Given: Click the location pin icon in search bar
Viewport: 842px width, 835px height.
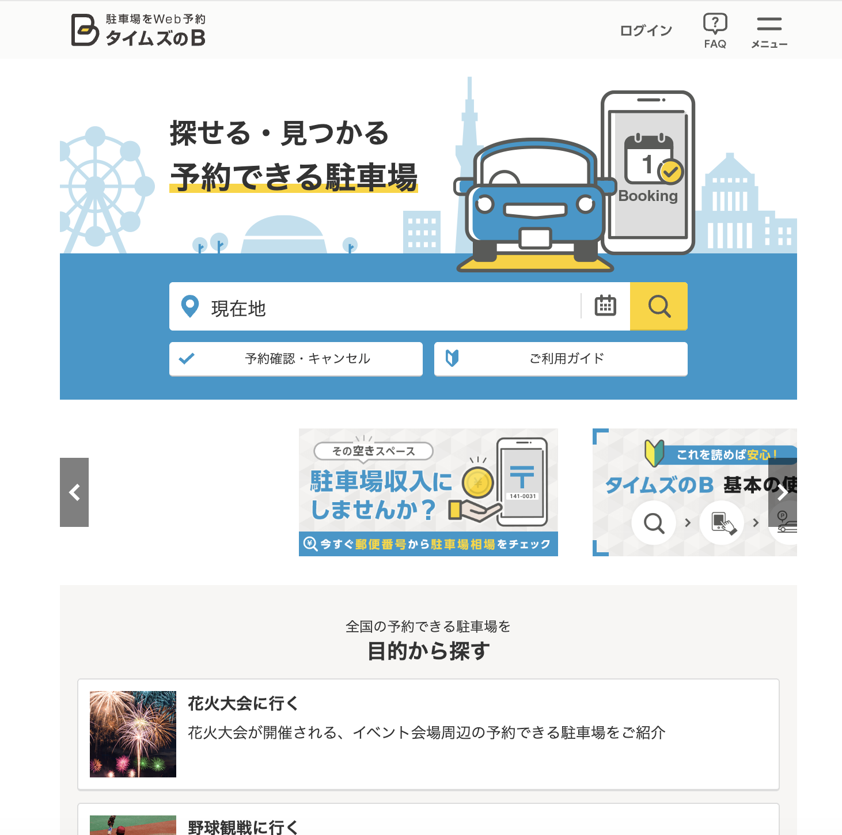Looking at the screenshot, I should pos(190,307).
